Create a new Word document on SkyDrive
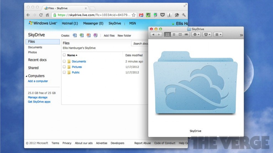Screen dimensions: 273x153 [75, 35]
